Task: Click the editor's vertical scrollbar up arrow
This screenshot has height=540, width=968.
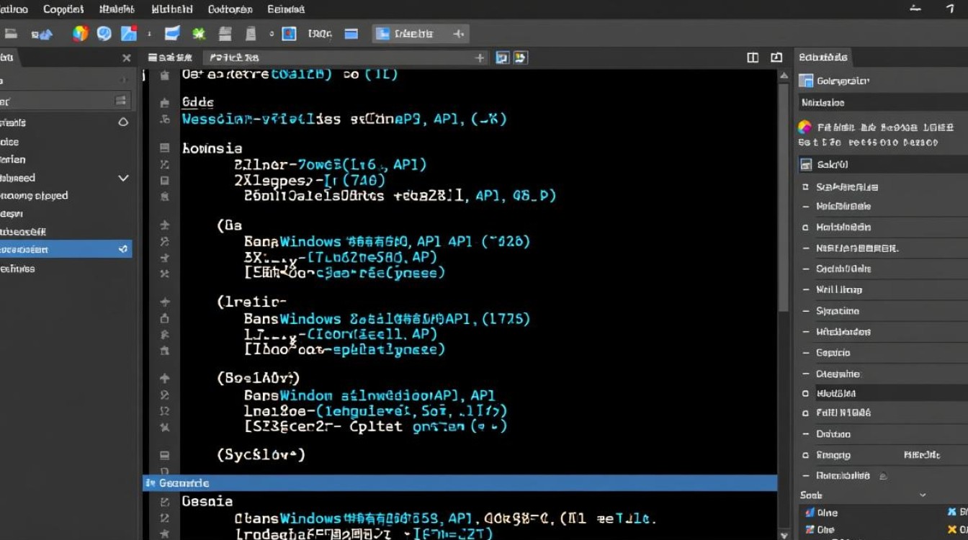Action: pos(784,75)
